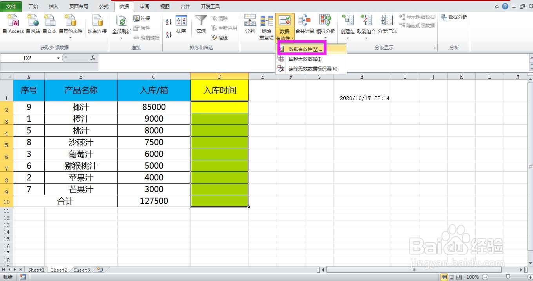Switch to Page Break Preview icon
This screenshot has width=533, height=281.
pos(458,277)
